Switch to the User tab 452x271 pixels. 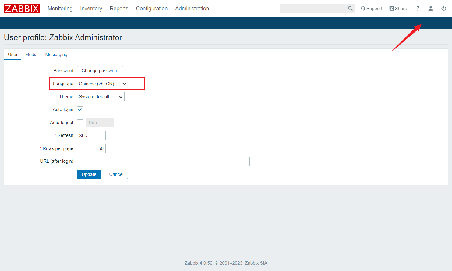pos(13,55)
